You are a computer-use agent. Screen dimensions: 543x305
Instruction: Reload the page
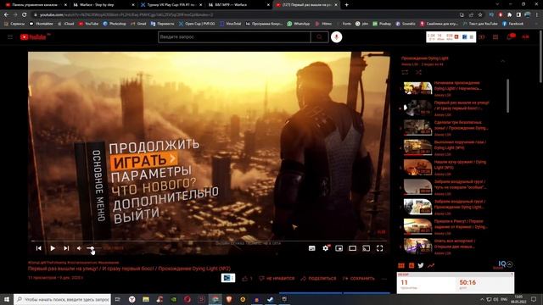(25, 14)
